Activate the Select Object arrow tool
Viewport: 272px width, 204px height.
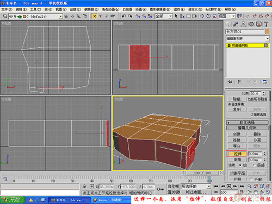[176, 16]
